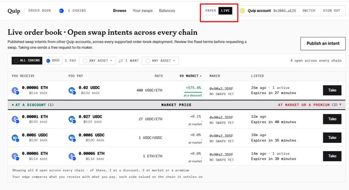This screenshot has width=349, height=190.
Task: Click the LISTED column header
Action: click(x=257, y=76)
